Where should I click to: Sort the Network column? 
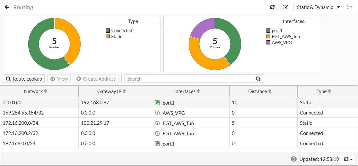pyautogui.click(x=46, y=91)
